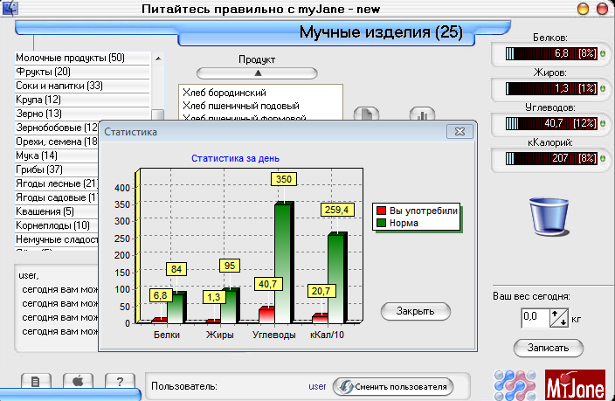Select Соки и напитки (33) category
This screenshot has height=401, width=615.
tap(59, 86)
